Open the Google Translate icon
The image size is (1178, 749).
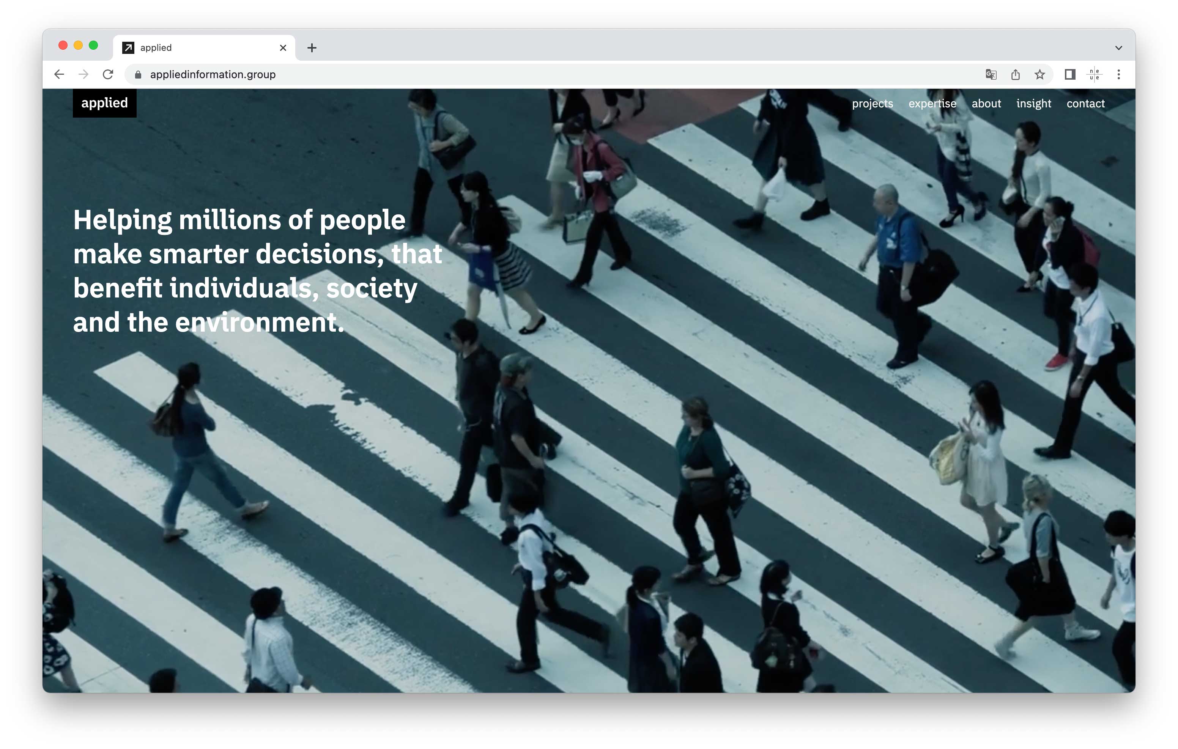(991, 74)
